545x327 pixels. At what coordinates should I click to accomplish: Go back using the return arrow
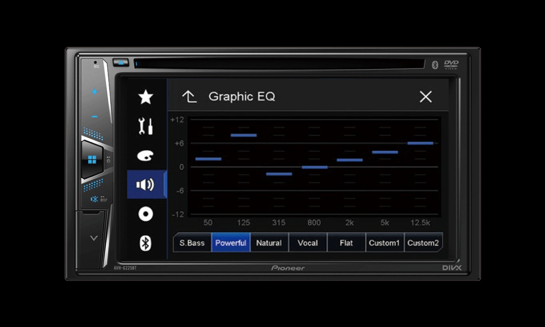pyautogui.click(x=189, y=97)
